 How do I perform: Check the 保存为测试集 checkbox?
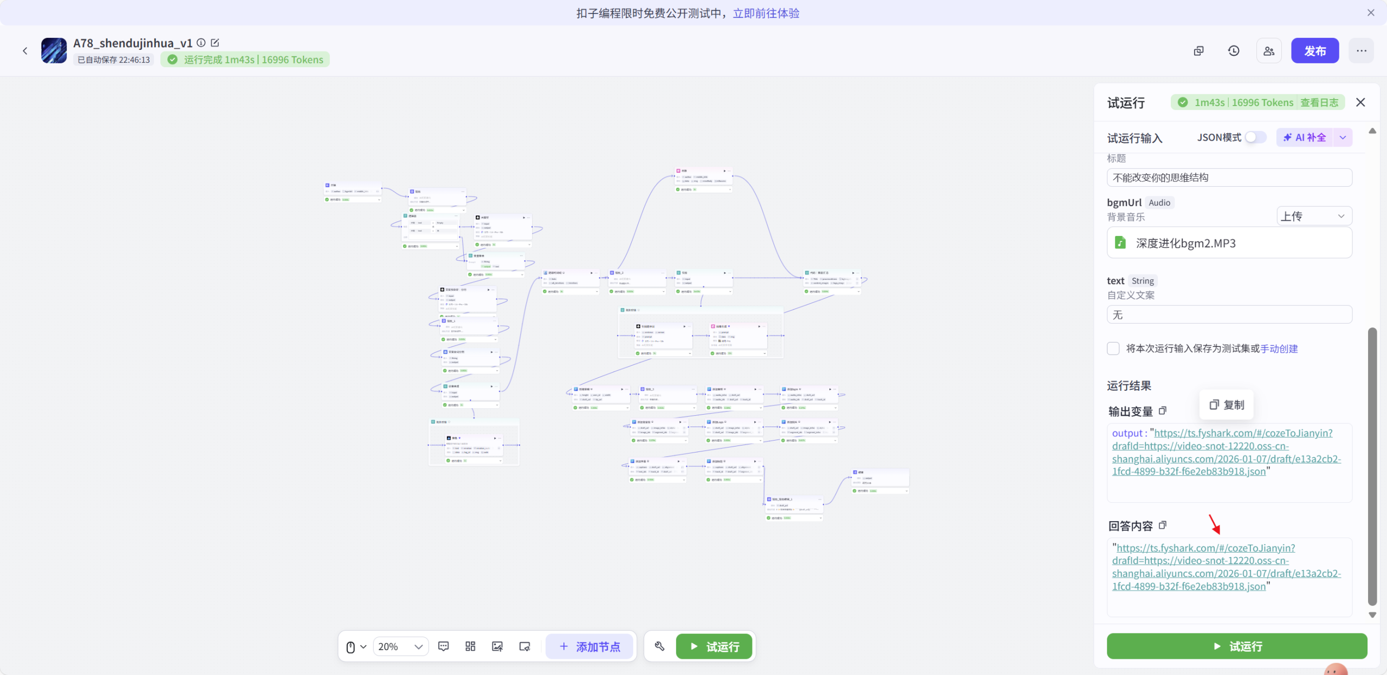pos(1113,349)
